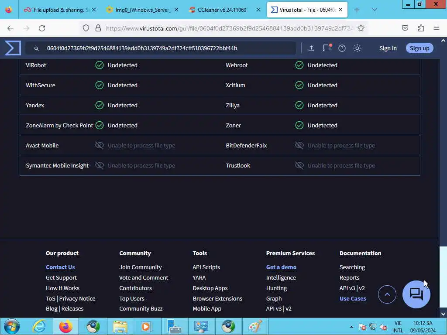Open the Get Support link
Screen dimensions: 447x335
[61, 278]
